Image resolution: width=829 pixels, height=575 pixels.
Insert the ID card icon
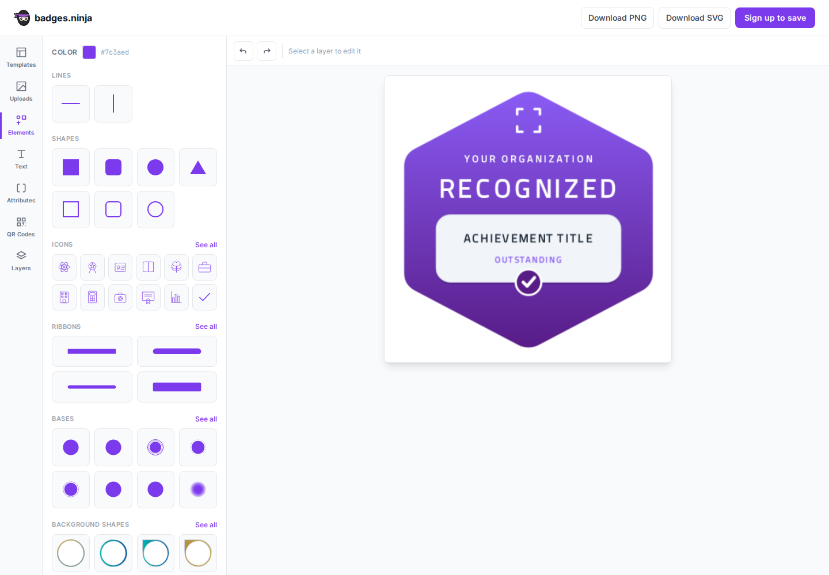(x=120, y=267)
